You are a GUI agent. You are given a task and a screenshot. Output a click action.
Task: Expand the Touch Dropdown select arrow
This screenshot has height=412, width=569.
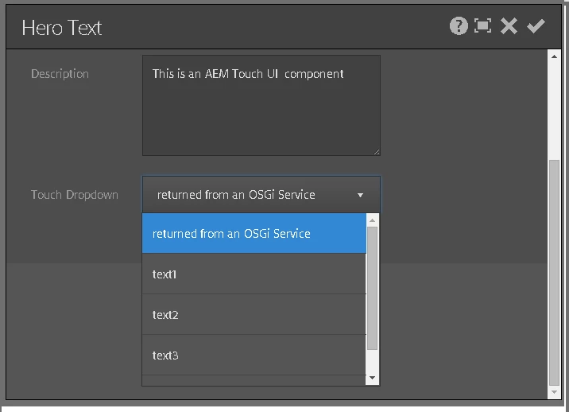coord(360,195)
